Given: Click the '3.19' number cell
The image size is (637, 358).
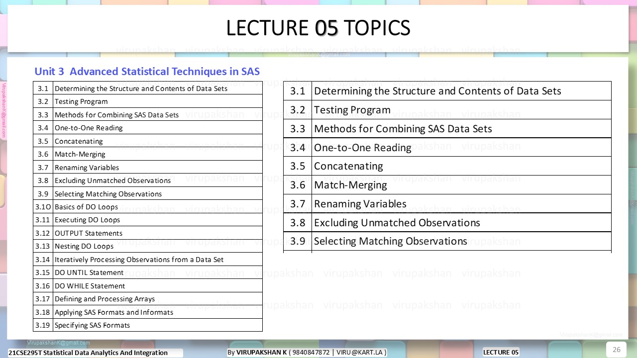Looking at the screenshot, I should pos(43,325).
